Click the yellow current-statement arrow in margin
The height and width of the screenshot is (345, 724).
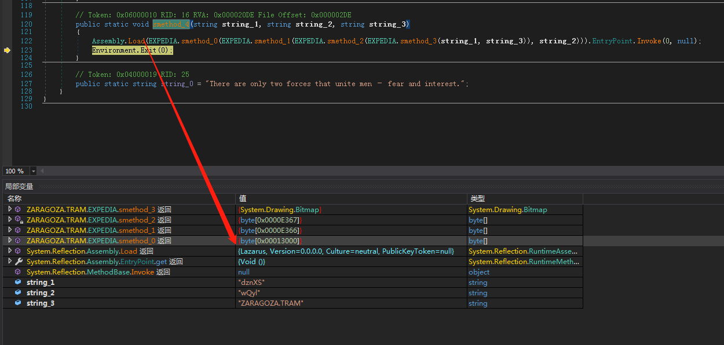7,50
